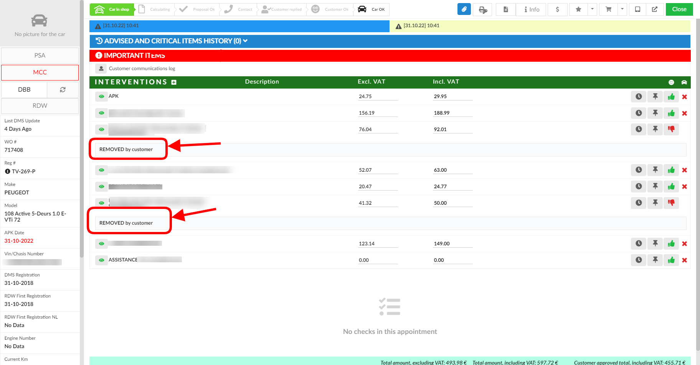700x365 pixels.
Task: Pin the 156.19 intervention row
Action: [x=655, y=113]
